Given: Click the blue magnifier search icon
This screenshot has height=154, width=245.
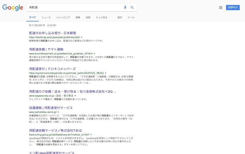Looking at the screenshot, I should (132, 7).
